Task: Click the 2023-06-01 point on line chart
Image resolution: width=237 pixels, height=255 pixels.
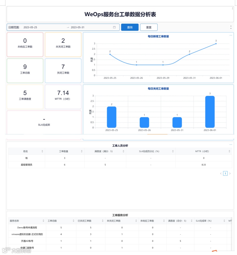Action: 216,44
